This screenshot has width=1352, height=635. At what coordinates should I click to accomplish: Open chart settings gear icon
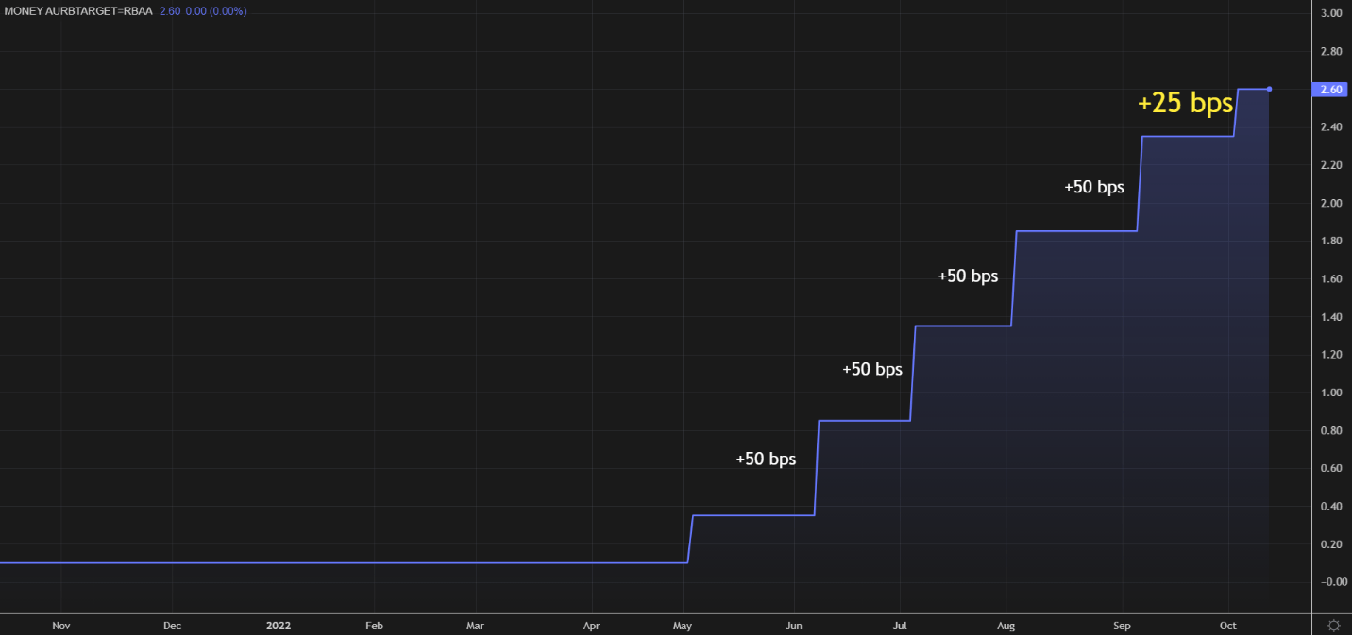tap(1333, 626)
